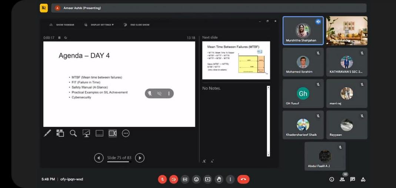The height and width of the screenshot is (188, 396).
Task: Raise hand in the meeting
Action: [219, 179]
